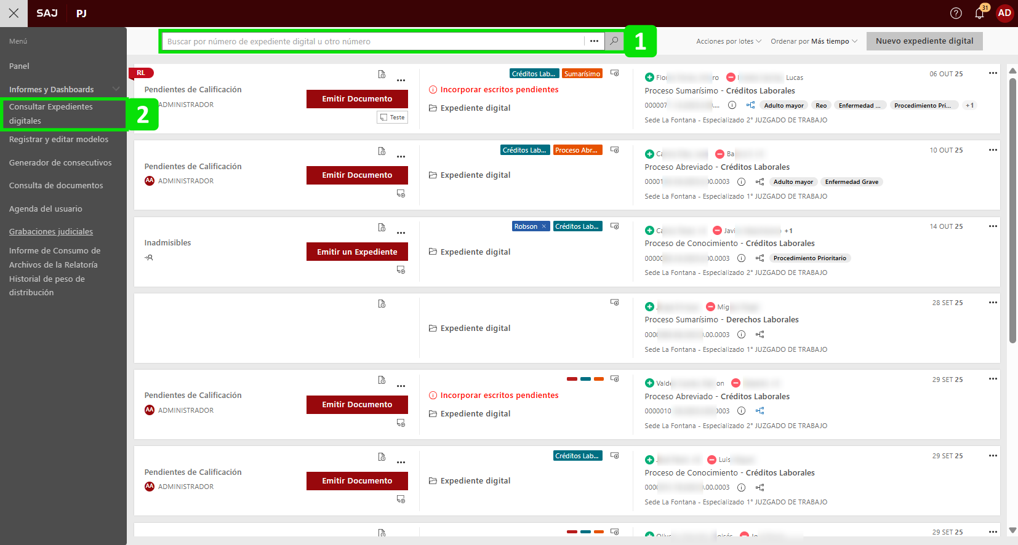The width and height of the screenshot is (1018, 545).
Task: Click search field's more options dots
Action: click(594, 41)
